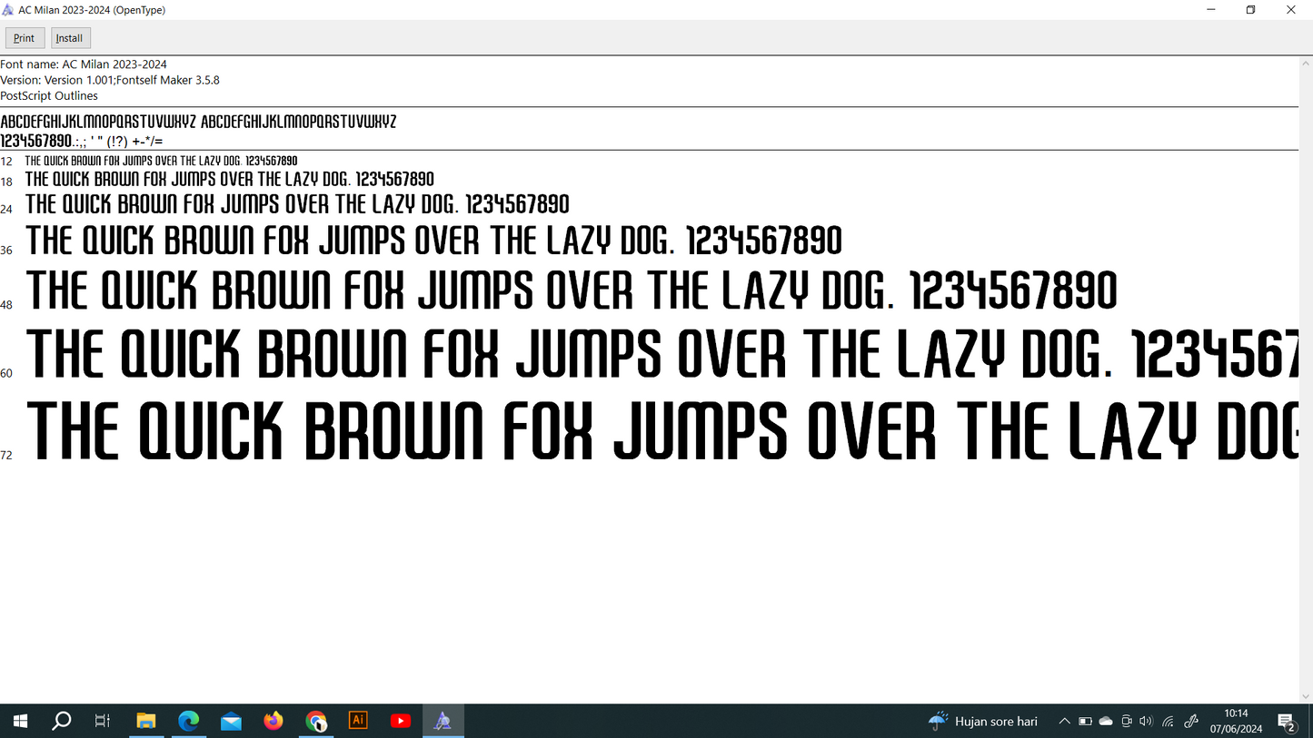The height and width of the screenshot is (738, 1313).
Task: Open Task View from taskbar
Action: coord(103,721)
